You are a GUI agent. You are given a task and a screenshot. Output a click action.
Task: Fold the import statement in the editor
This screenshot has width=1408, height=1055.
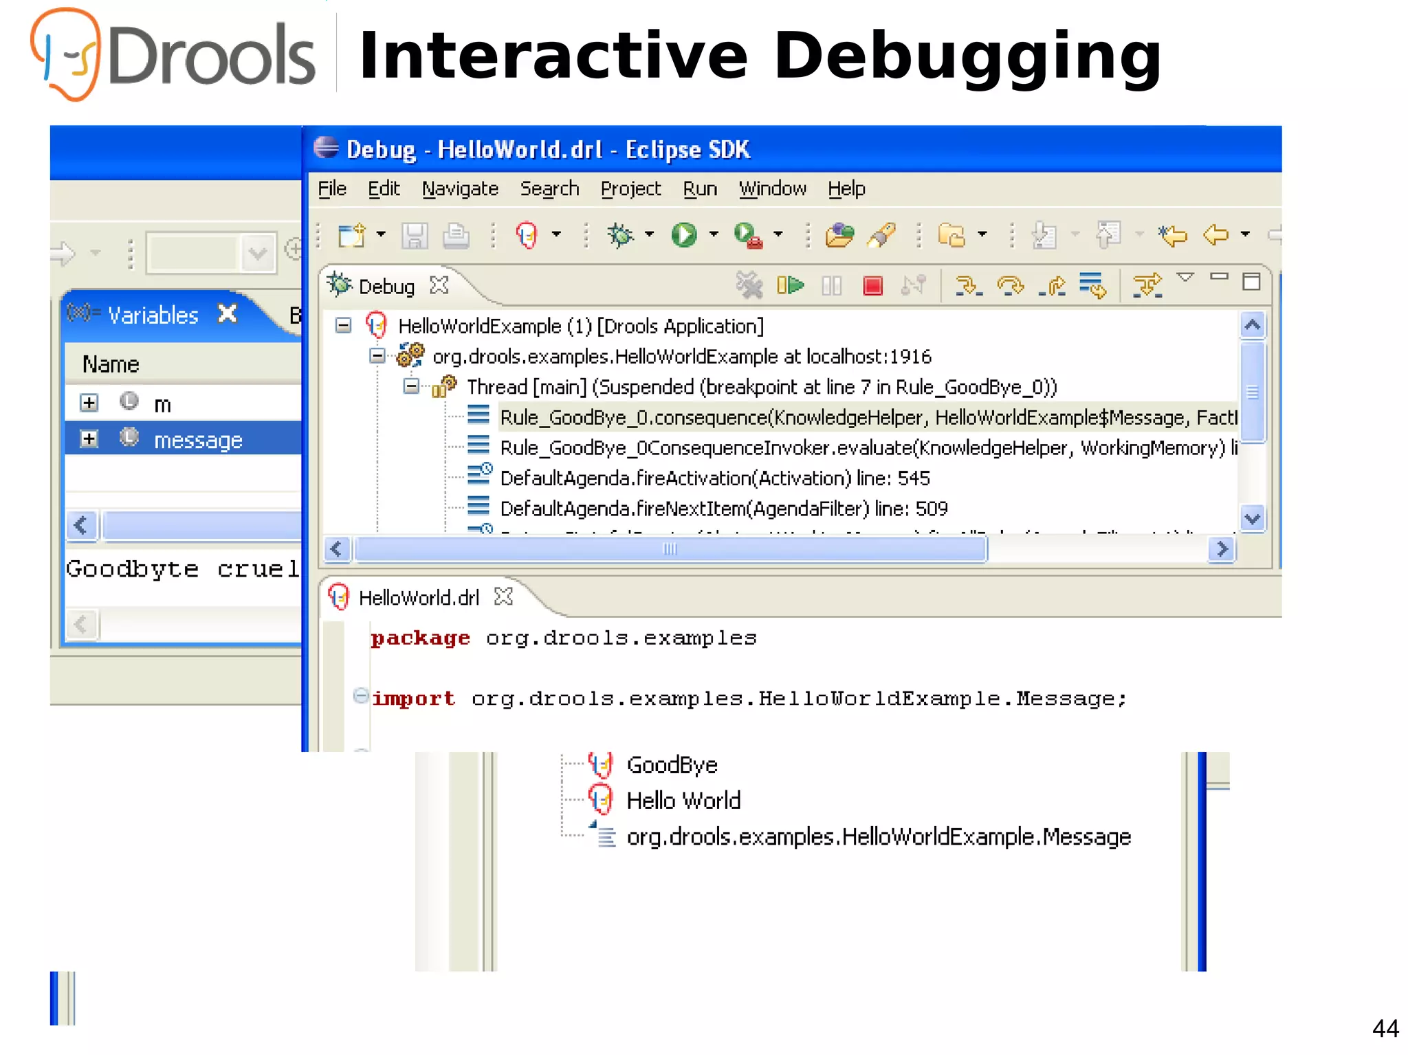tap(361, 696)
